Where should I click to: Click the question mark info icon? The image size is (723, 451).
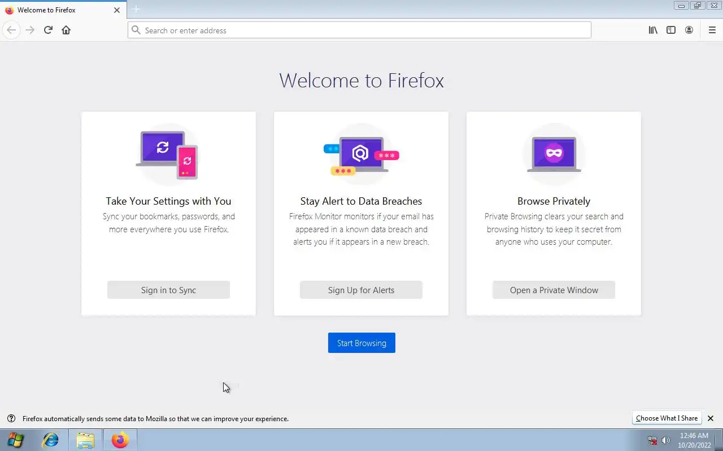(11, 418)
